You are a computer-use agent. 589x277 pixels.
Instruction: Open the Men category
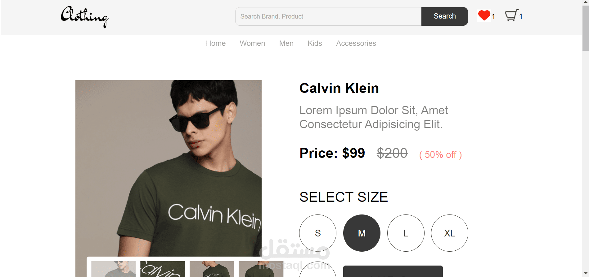[x=286, y=43]
